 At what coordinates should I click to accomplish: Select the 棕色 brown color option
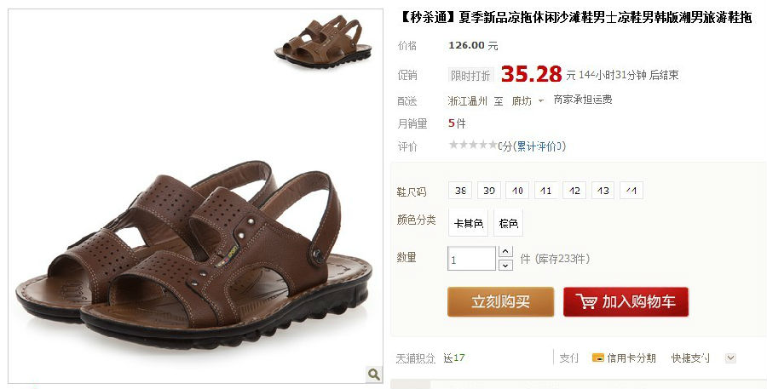508,223
